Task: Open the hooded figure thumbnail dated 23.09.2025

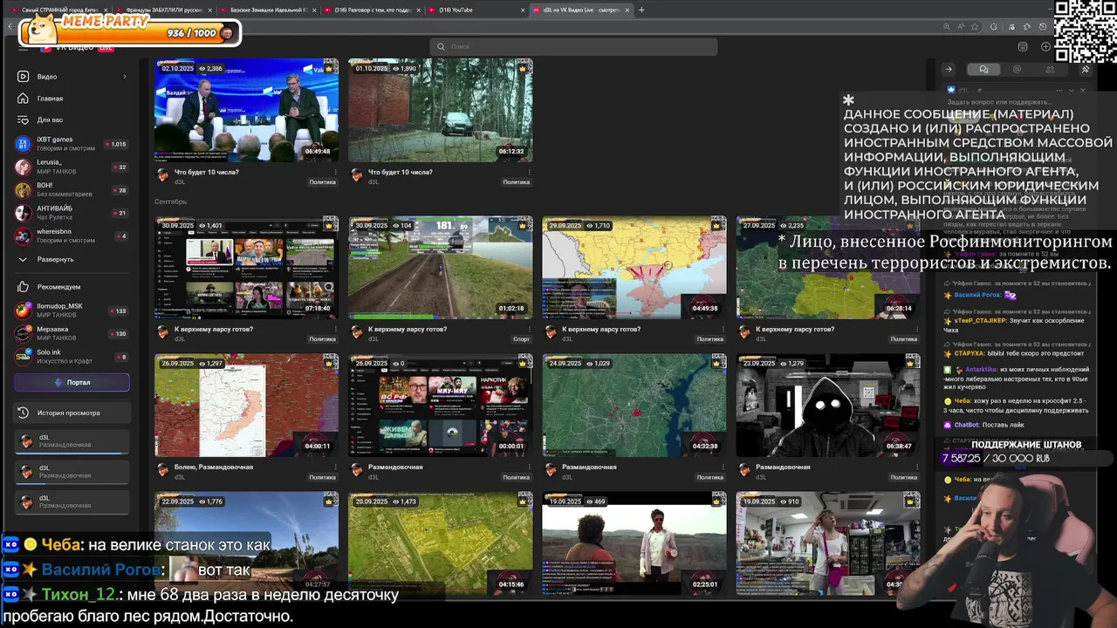Action: tap(827, 405)
